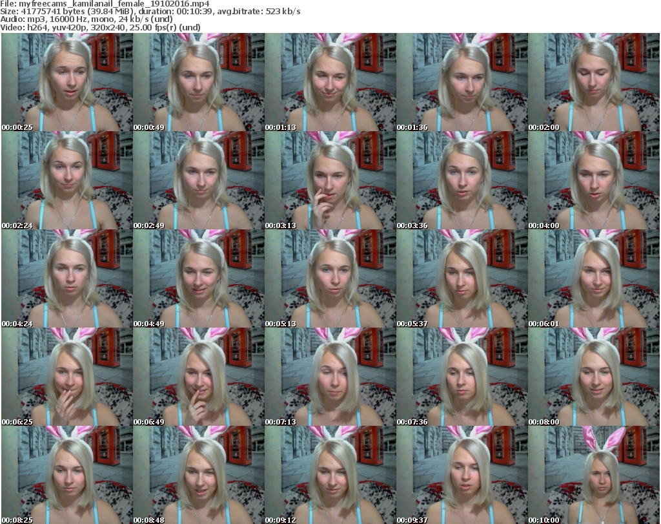Select the 'File:' header line with the mp4 name

click(105, 4)
